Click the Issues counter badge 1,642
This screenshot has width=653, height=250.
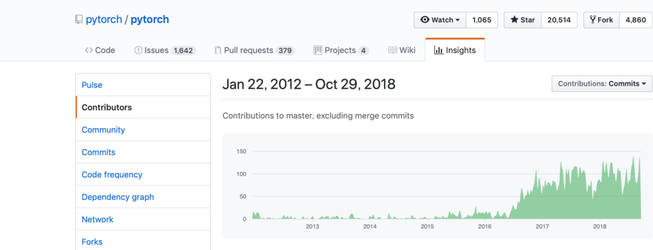184,51
